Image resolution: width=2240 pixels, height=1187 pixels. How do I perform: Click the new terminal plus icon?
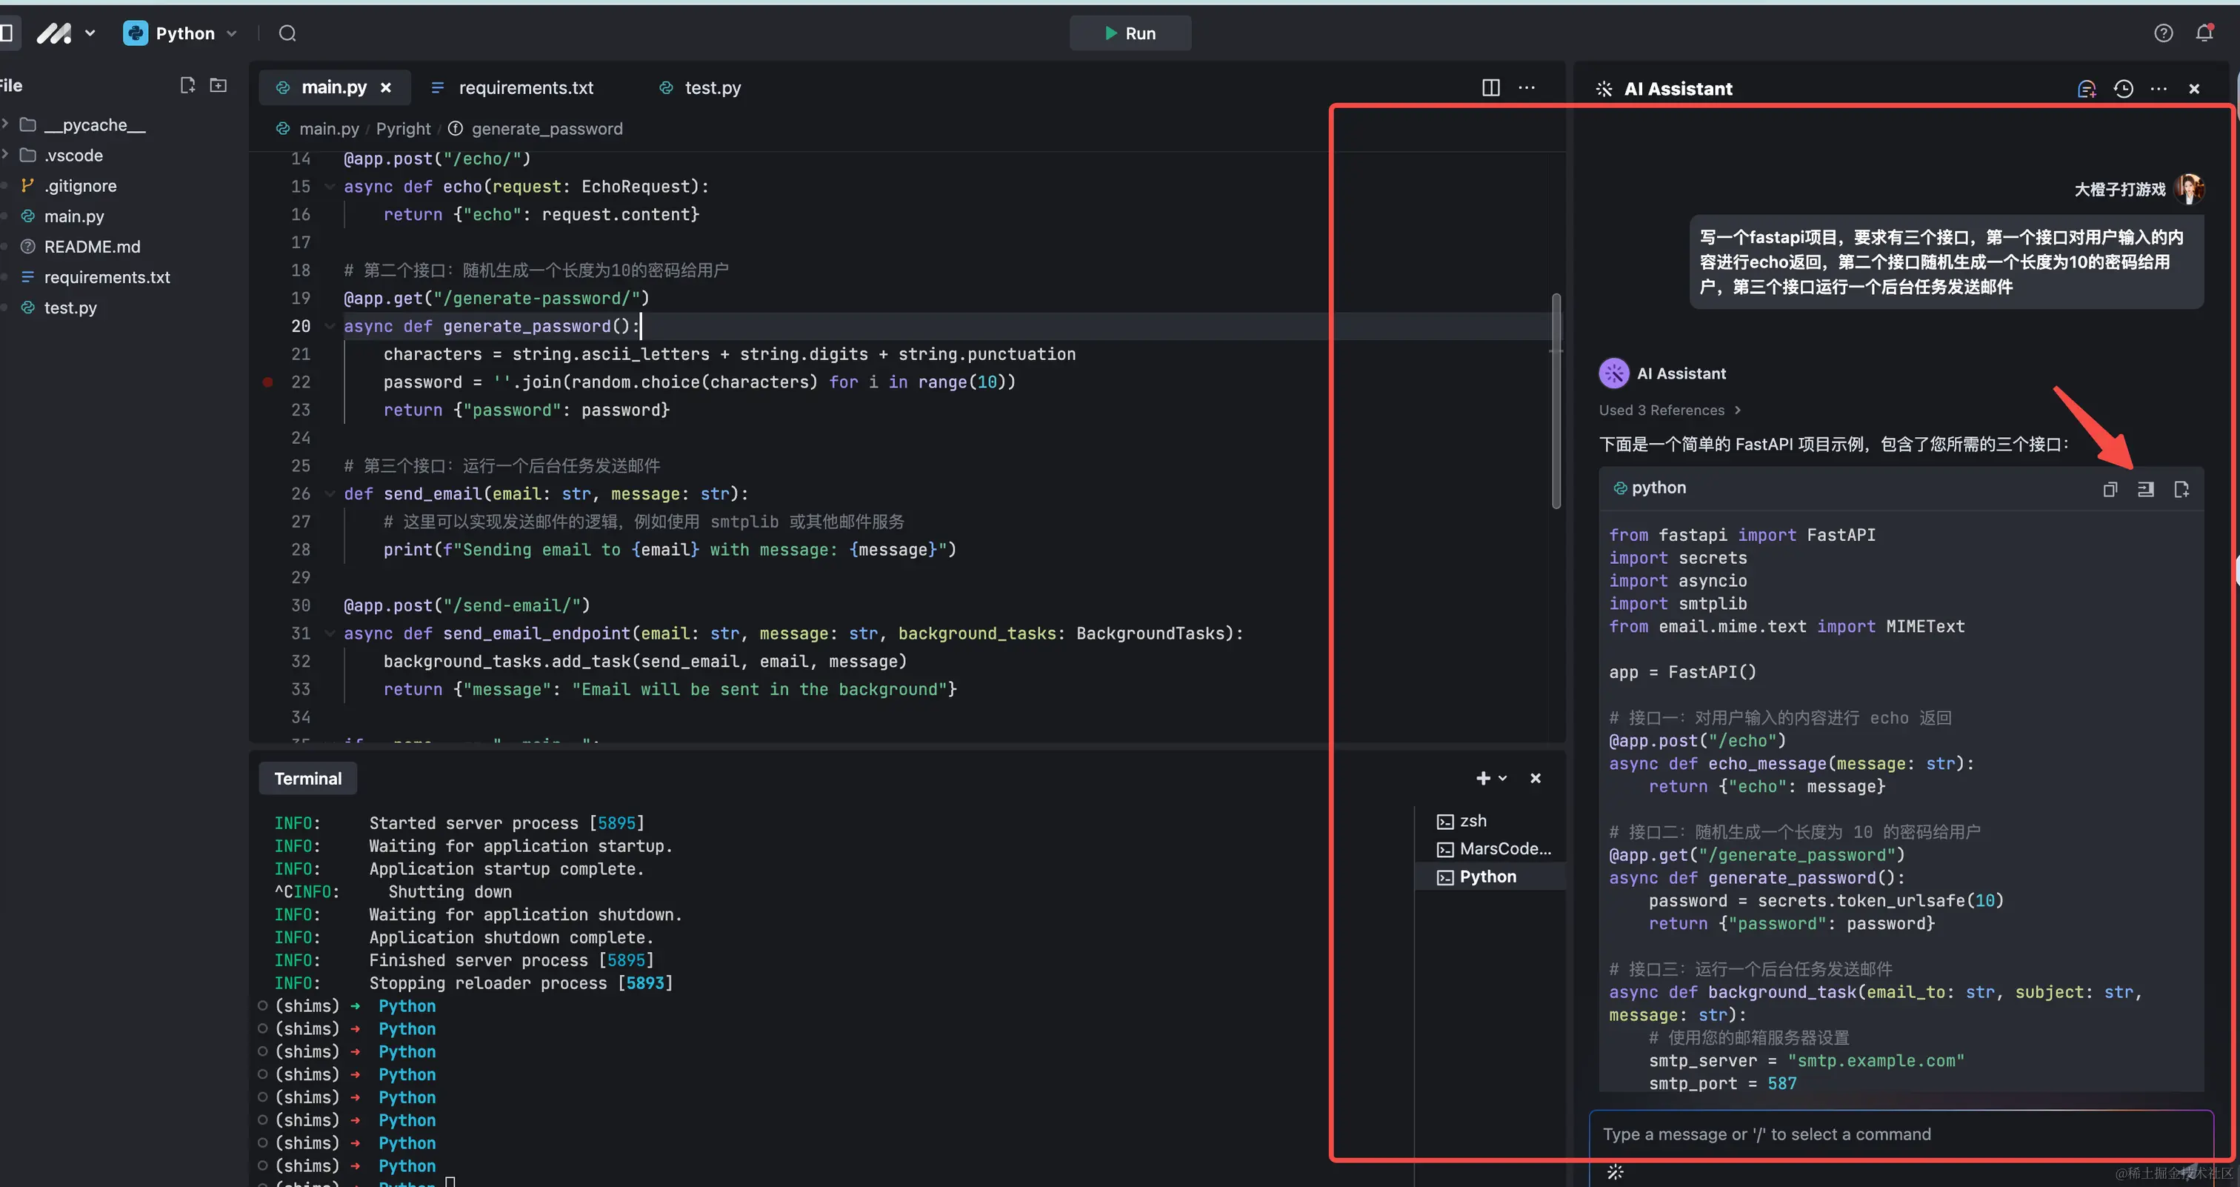tap(1483, 778)
